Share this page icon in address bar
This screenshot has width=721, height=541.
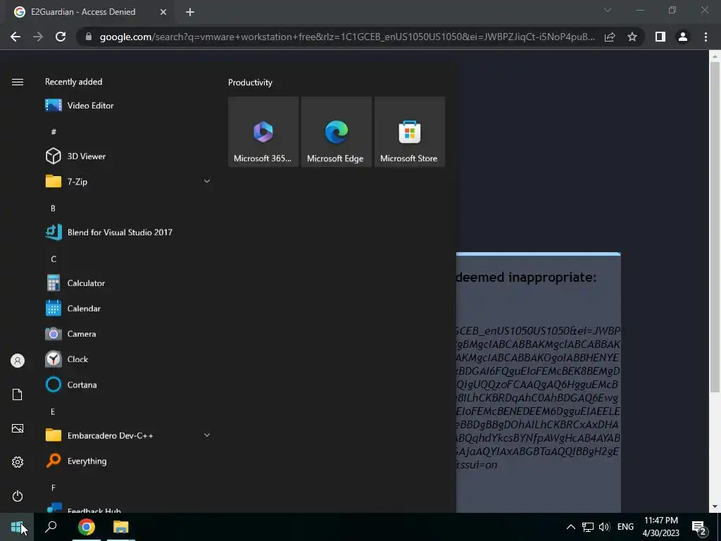610,37
